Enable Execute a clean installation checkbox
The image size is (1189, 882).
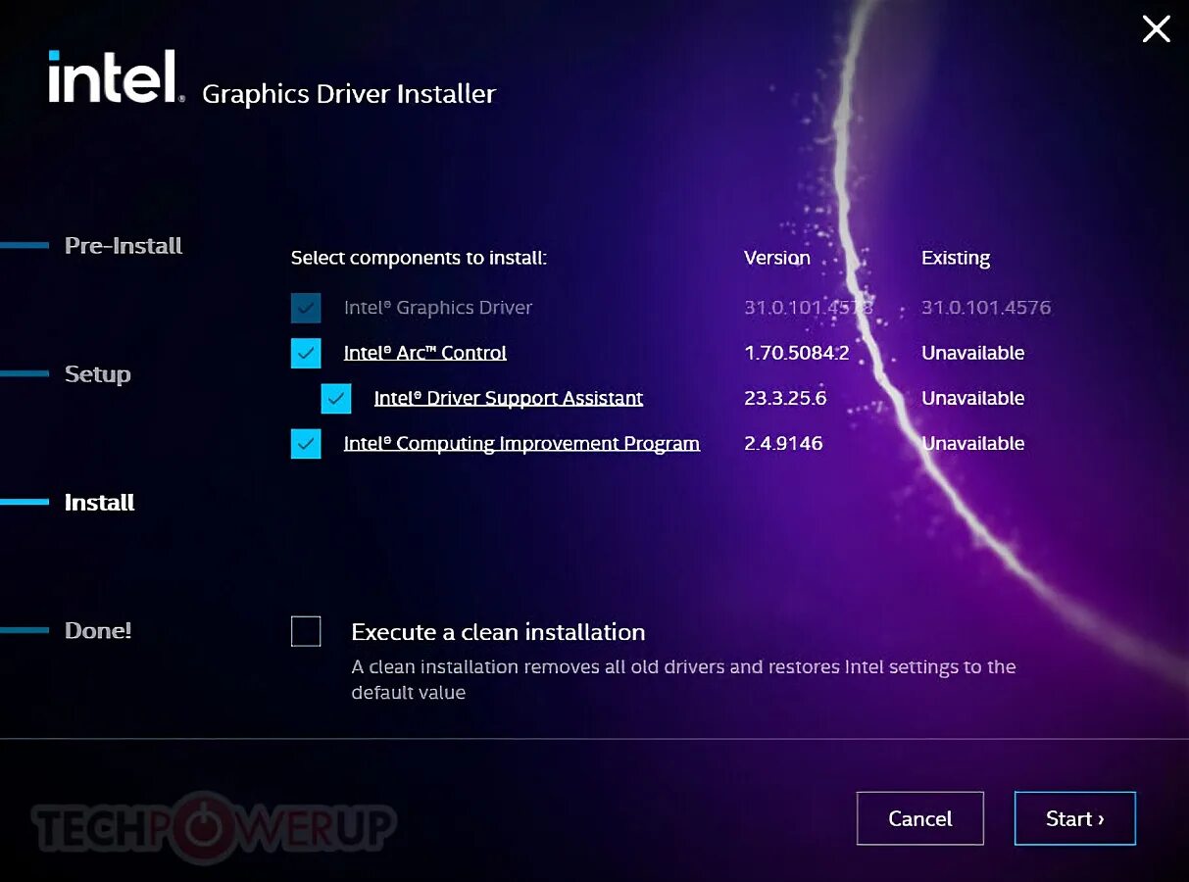tap(306, 631)
